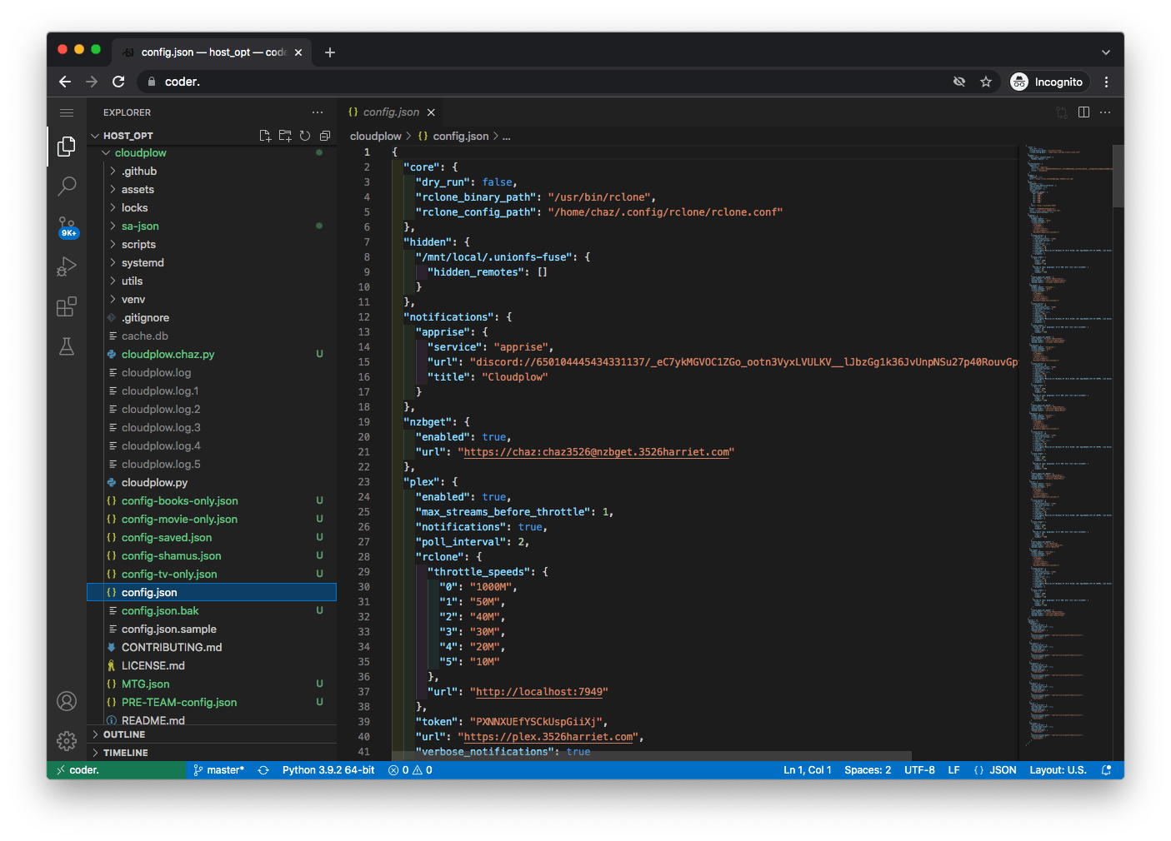This screenshot has height=841, width=1171.
Task: Bookmark this page with the star icon
Action: tap(986, 82)
